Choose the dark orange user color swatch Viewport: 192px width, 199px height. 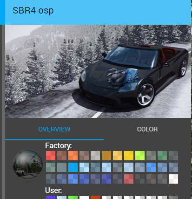pyautogui.click(x=95, y=198)
